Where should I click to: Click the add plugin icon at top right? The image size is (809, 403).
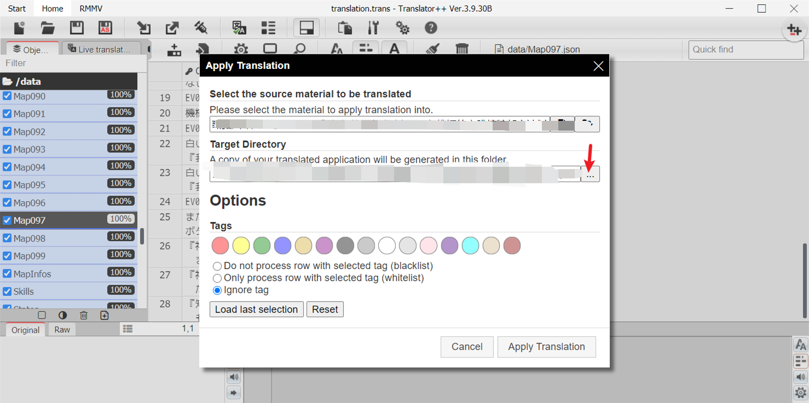coord(794,30)
